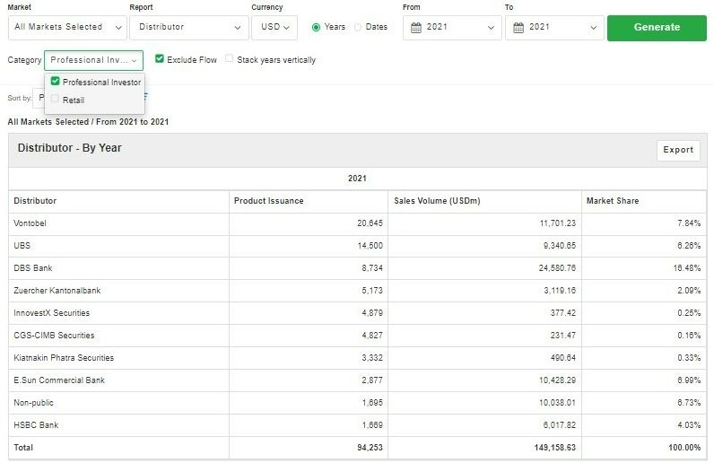
Task: Open the Market dropdown
Action: pyautogui.click(x=67, y=27)
